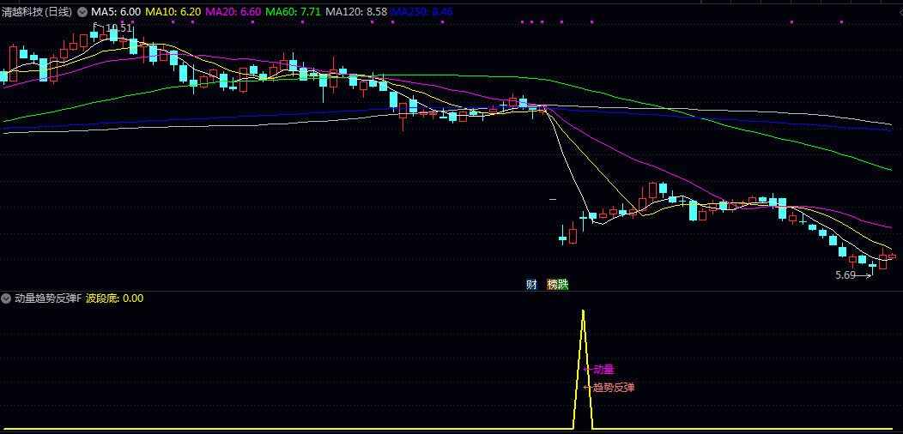Open the dropdown arrow beside 清越科技(日线)
The width and height of the screenshot is (903, 434).
point(82,12)
